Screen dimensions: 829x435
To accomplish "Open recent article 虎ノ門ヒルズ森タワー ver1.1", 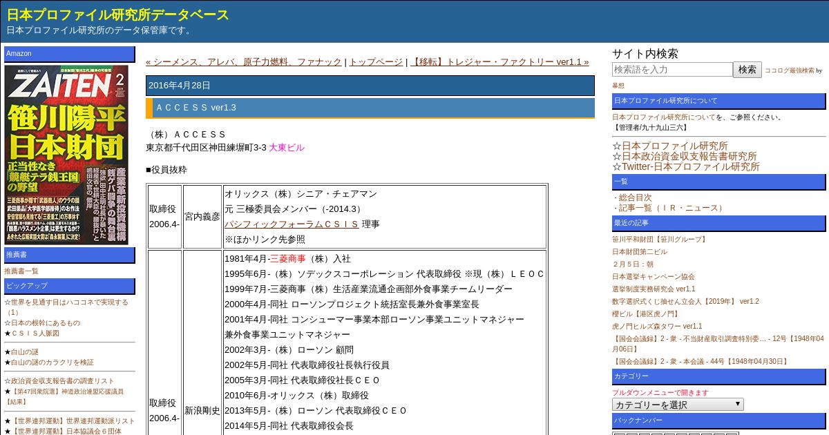I will coord(657,327).
